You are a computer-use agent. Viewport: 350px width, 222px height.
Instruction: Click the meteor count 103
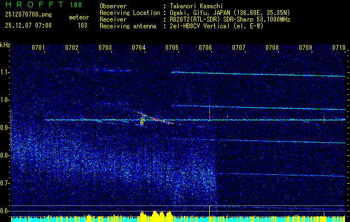pyautogui.click(x=82, y=26)
